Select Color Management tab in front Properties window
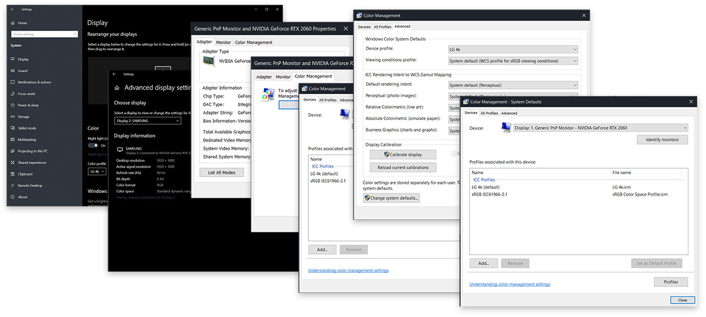 313,76
